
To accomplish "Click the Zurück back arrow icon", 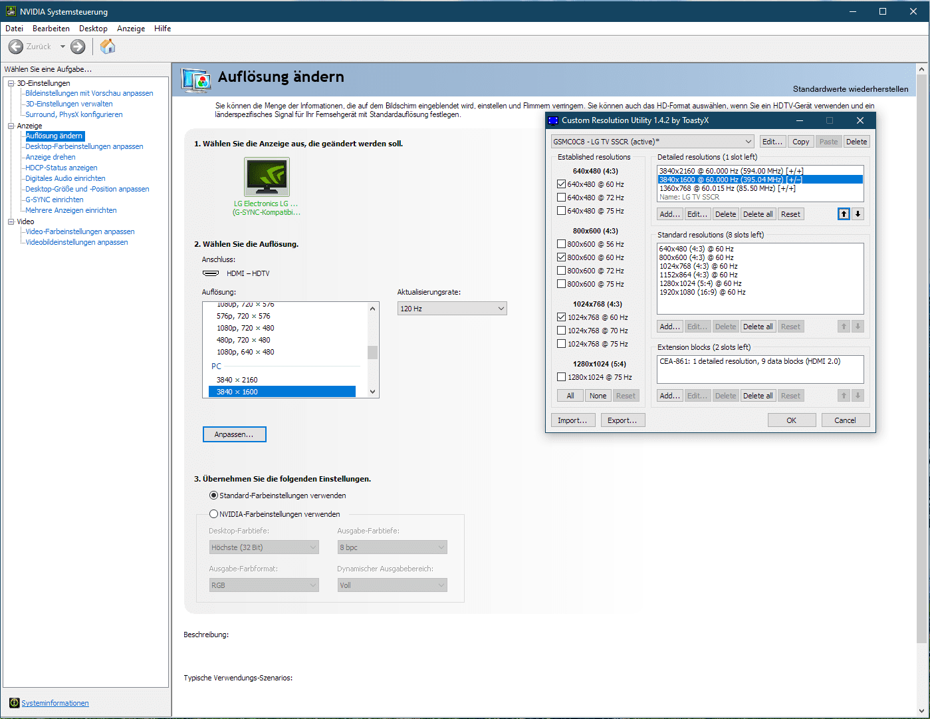I will click(x=16, y=47).
